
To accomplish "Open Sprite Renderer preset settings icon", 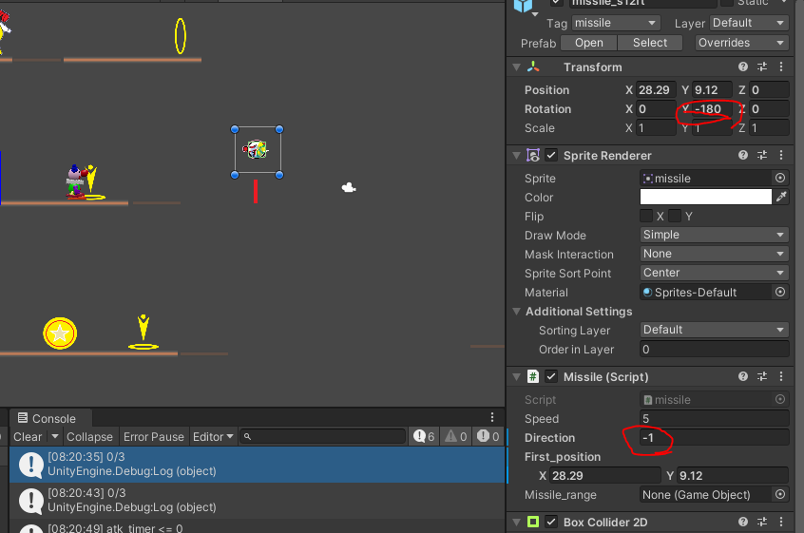I will pos(762,155).
